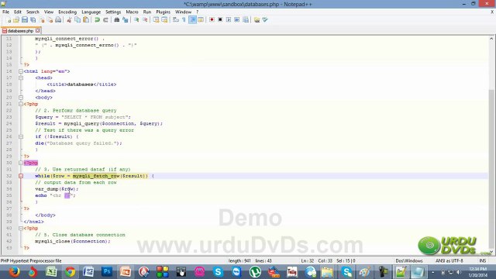This screenshot has height=279, width=496.
Task: Start macro recording with the red dot
Action: click(x=212, y=20)
